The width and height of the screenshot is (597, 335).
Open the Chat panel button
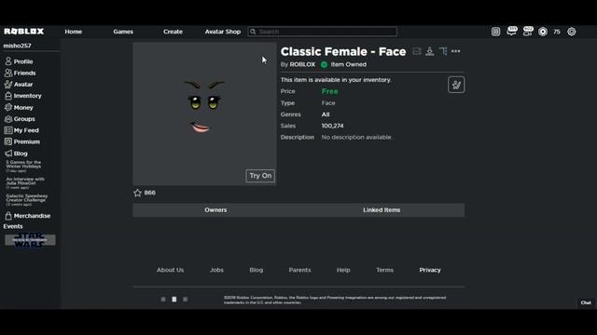[x=586, y=302]
